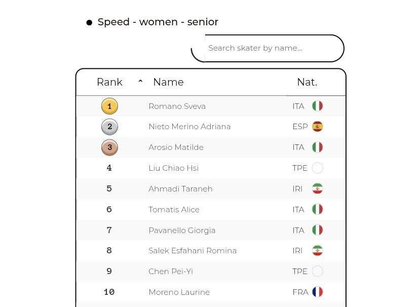Image resolution: width=419 pixels, height=307 pixels.
Task: Select skater Pavanello Giorgia's name
Action: 182,231
